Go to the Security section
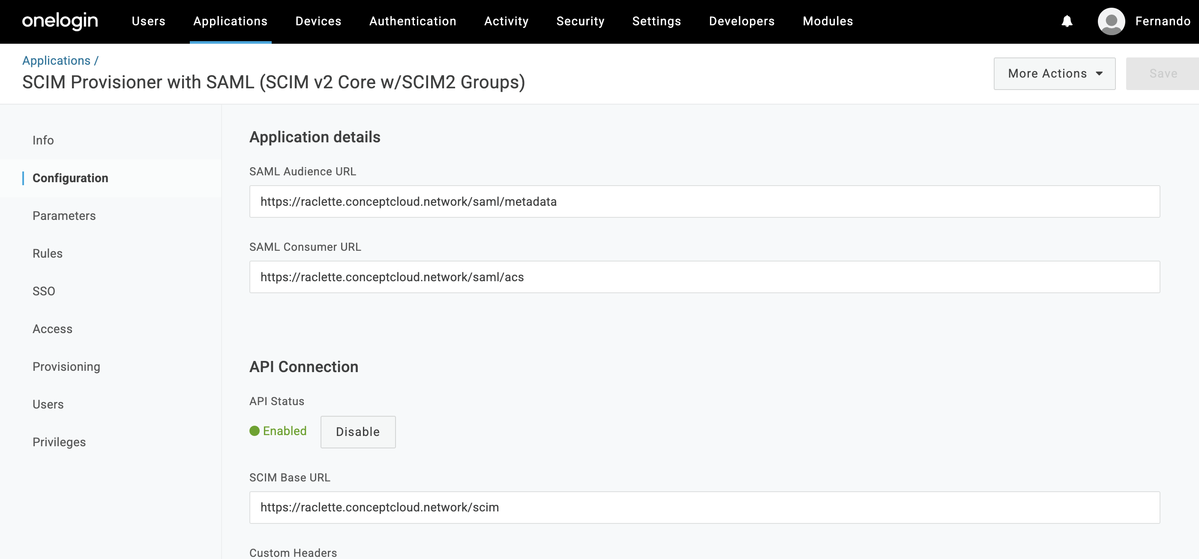The width and height of the screenshot is (1199, 559). (x=580, y=21)
